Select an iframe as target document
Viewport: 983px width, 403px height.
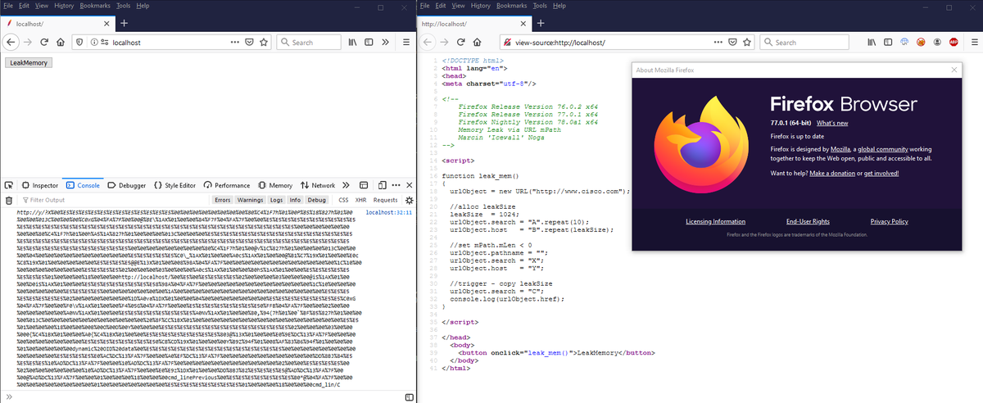click(364, 185)
